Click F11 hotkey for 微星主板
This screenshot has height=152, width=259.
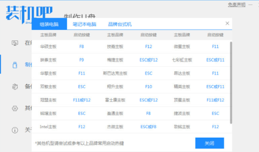pyautogui.click(x=215, y=46)
